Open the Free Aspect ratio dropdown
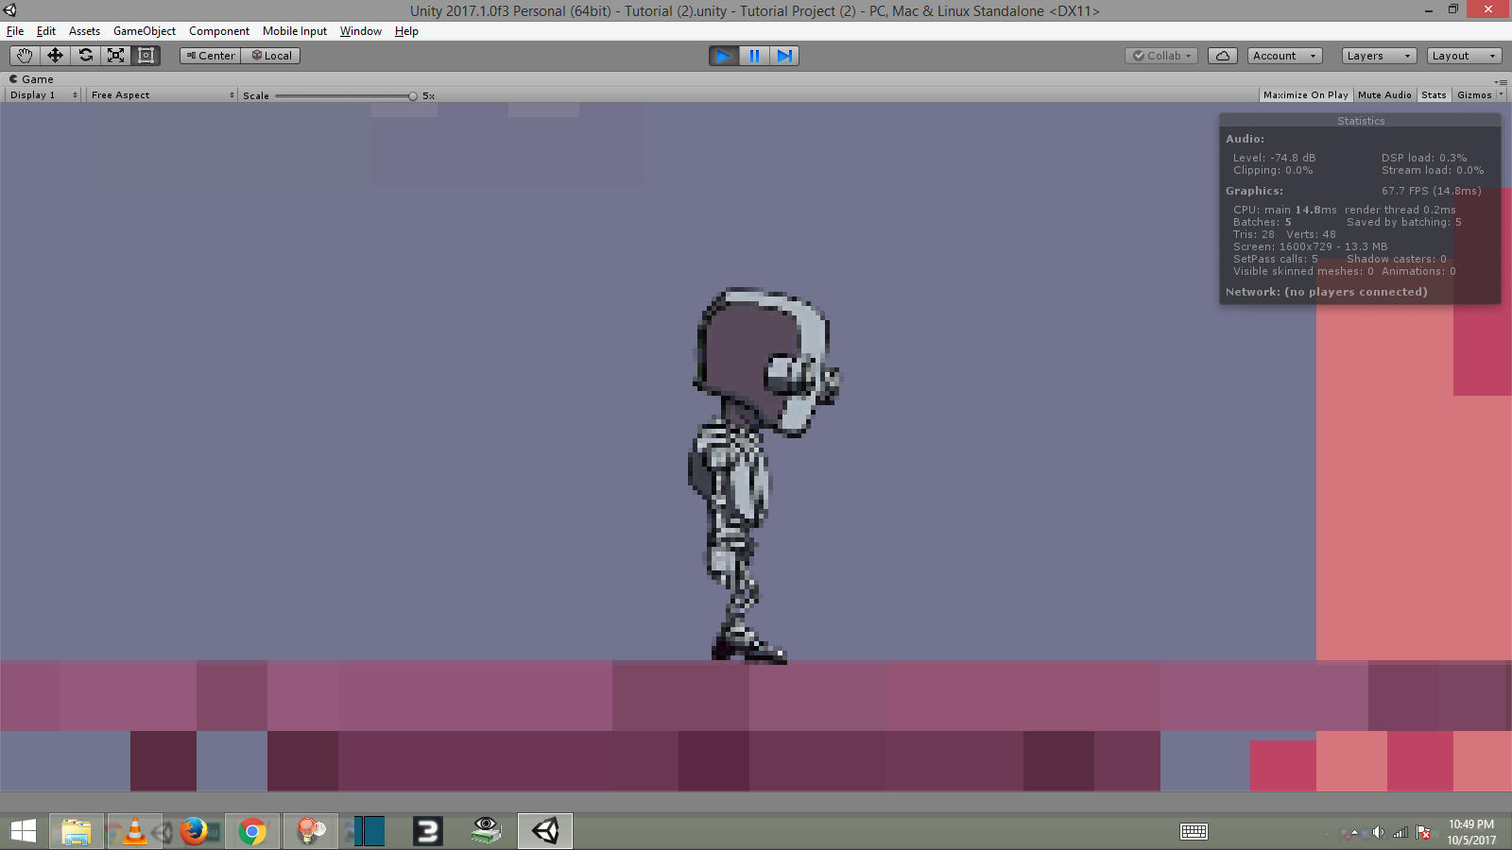 [162, 95]
